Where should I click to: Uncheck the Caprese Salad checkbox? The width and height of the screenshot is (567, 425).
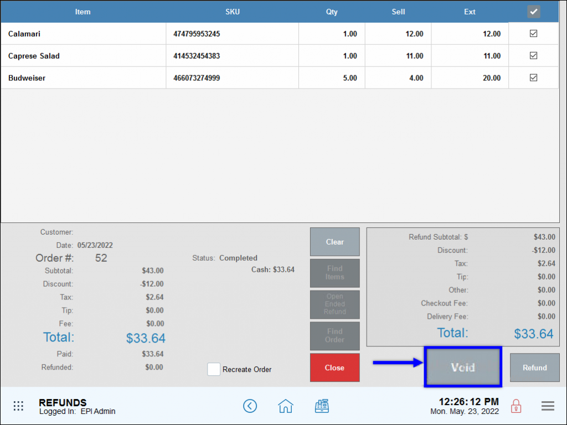coord(533,56)
